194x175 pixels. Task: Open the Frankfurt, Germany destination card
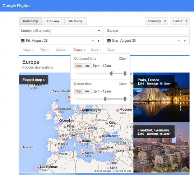161,148
